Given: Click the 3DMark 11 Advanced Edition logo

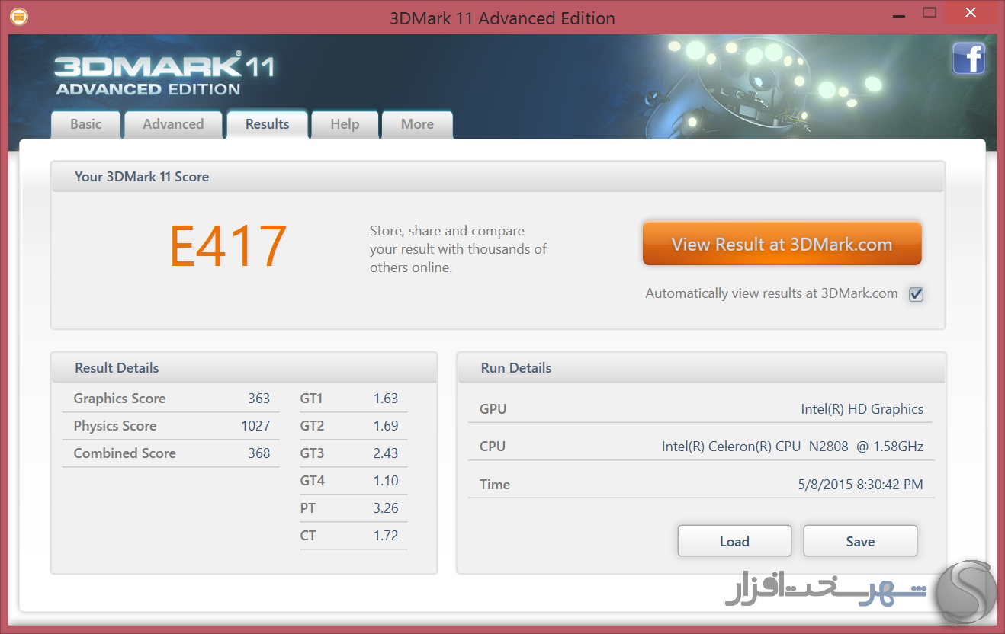Looking at the screenshot, I should pos(163,74).
